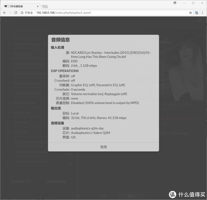Select playlist song Blvd. of Broken Dreams
Viewport: 207px width, 200px height.
tap(31, 74)
